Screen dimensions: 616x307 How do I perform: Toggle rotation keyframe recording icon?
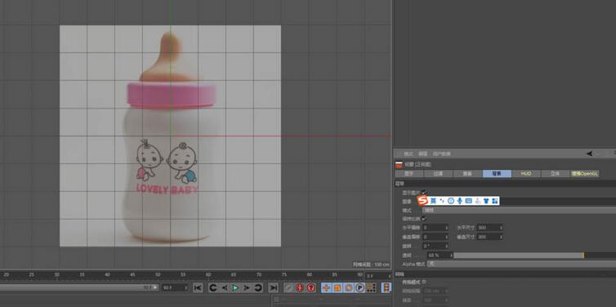349,287
